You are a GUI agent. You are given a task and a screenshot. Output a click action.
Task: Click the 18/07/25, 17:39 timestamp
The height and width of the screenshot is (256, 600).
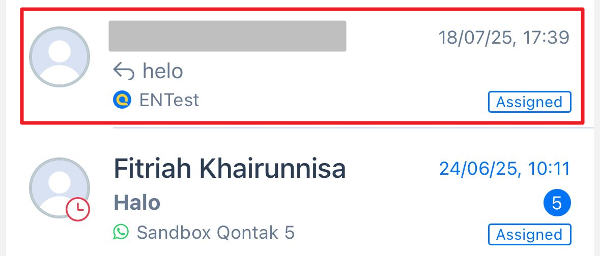504,37
